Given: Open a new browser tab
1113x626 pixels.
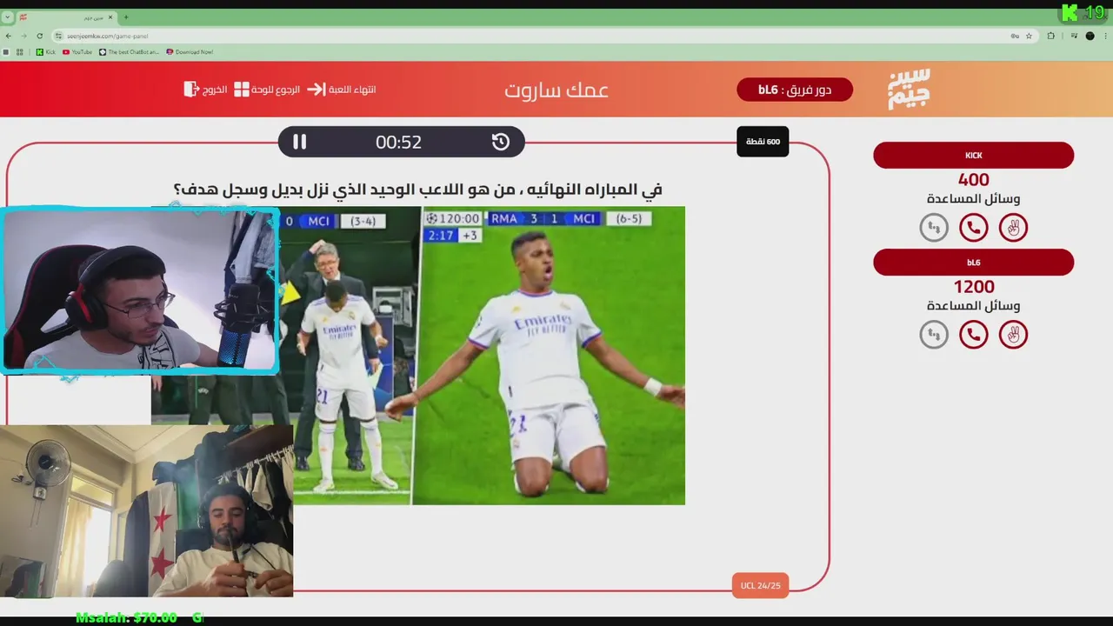Looking at the screenshot, I should pos(126,17).
